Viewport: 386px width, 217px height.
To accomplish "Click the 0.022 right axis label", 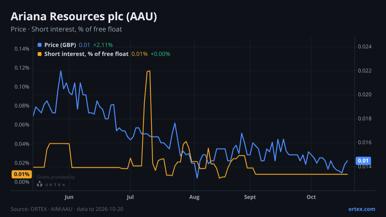I will click(365, 71).
